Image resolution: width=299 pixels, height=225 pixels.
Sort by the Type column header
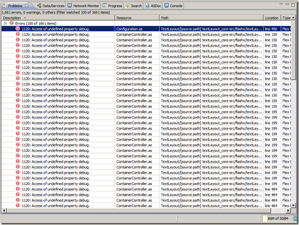[x=286, y=18]
